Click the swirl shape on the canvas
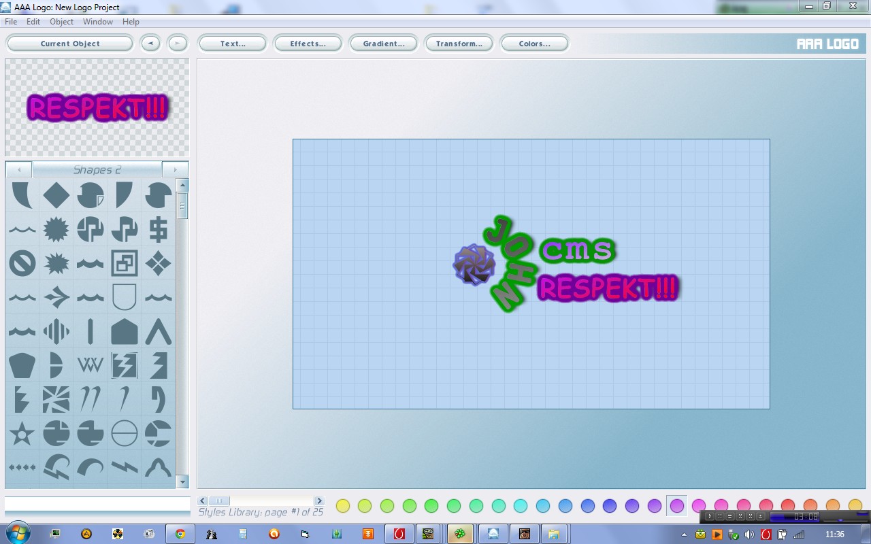The width and height of the screenshot is (871, 544). click(474, 265)
